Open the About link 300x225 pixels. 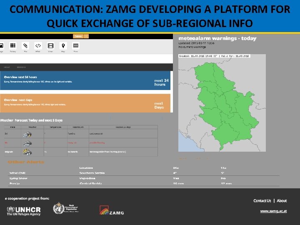tap(282, 201)
